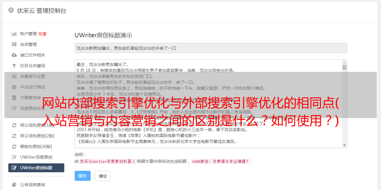Click the cloud upload icon for 接口文件相关
This screenshot has height=190, width=381.
[14, 55]
